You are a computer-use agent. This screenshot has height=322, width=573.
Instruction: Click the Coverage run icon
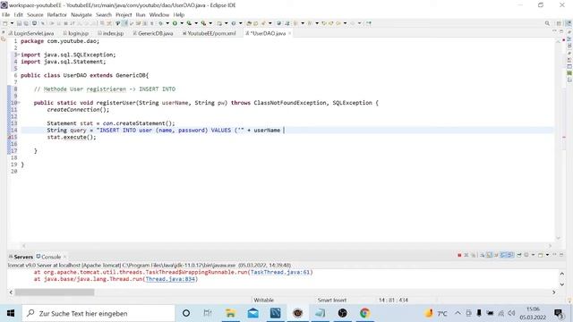pos(189,23)
